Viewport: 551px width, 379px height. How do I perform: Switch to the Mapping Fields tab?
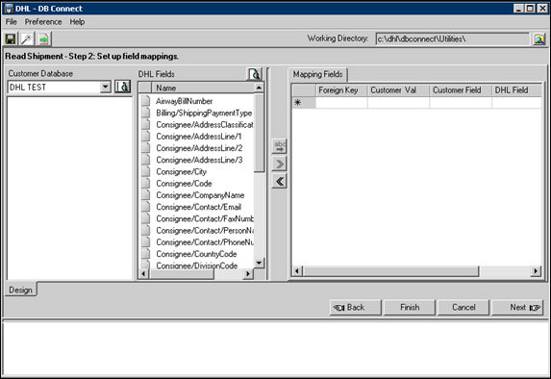click(317, 74)
